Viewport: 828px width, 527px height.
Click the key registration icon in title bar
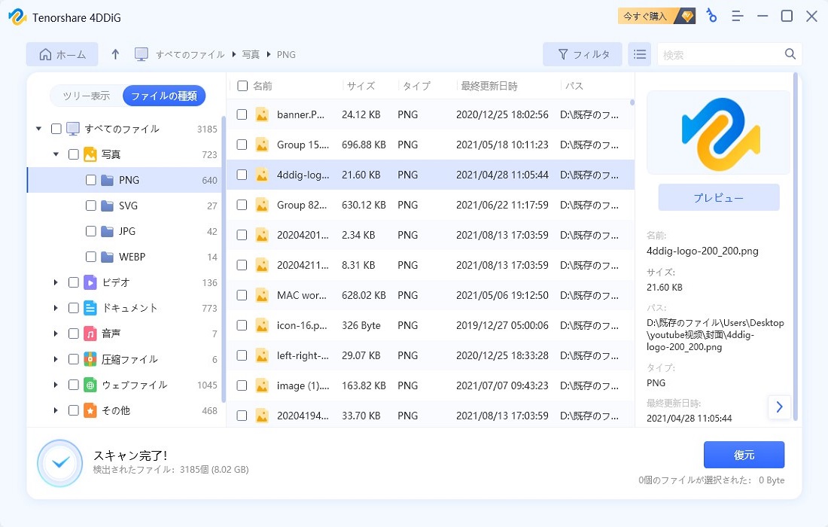click(x=711, y=17)
